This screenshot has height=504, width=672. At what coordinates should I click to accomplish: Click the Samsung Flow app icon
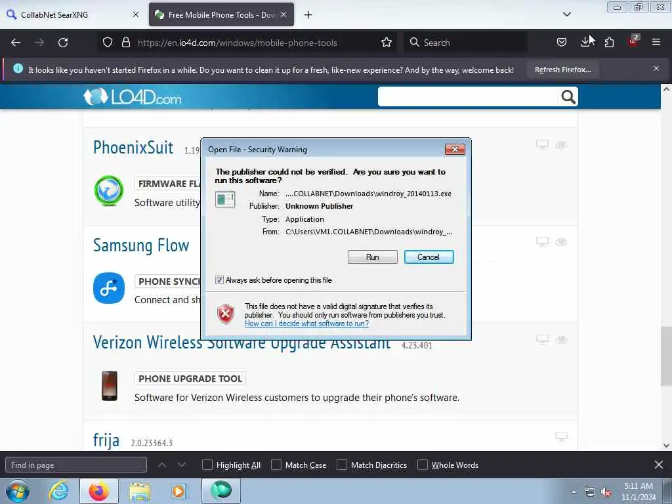109,288
